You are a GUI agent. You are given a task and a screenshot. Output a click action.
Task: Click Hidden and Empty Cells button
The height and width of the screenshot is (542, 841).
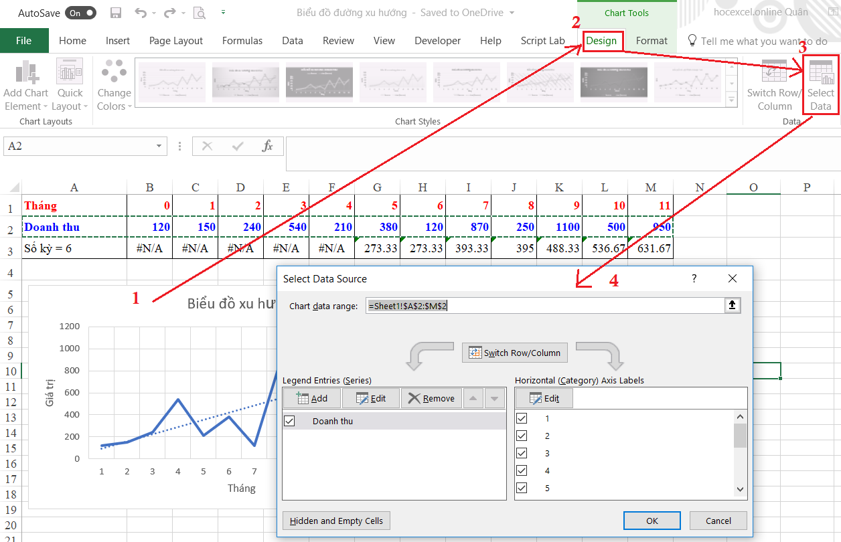pos(336,521)
